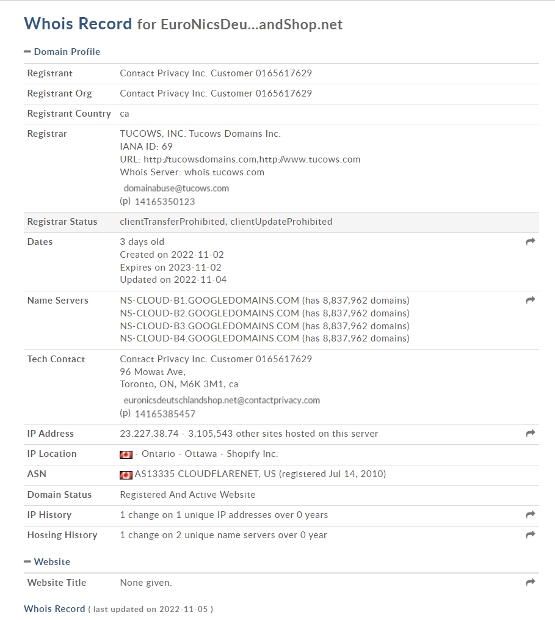
Task: Click the Canadian flag in IP Location
Action: [126, 454]
